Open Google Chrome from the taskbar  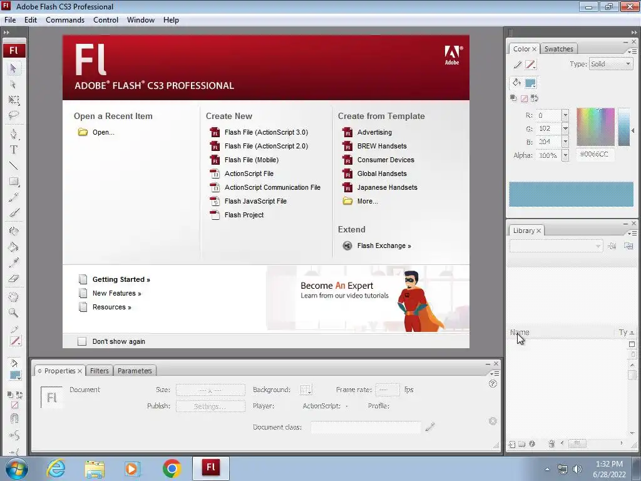pos(172,468)
